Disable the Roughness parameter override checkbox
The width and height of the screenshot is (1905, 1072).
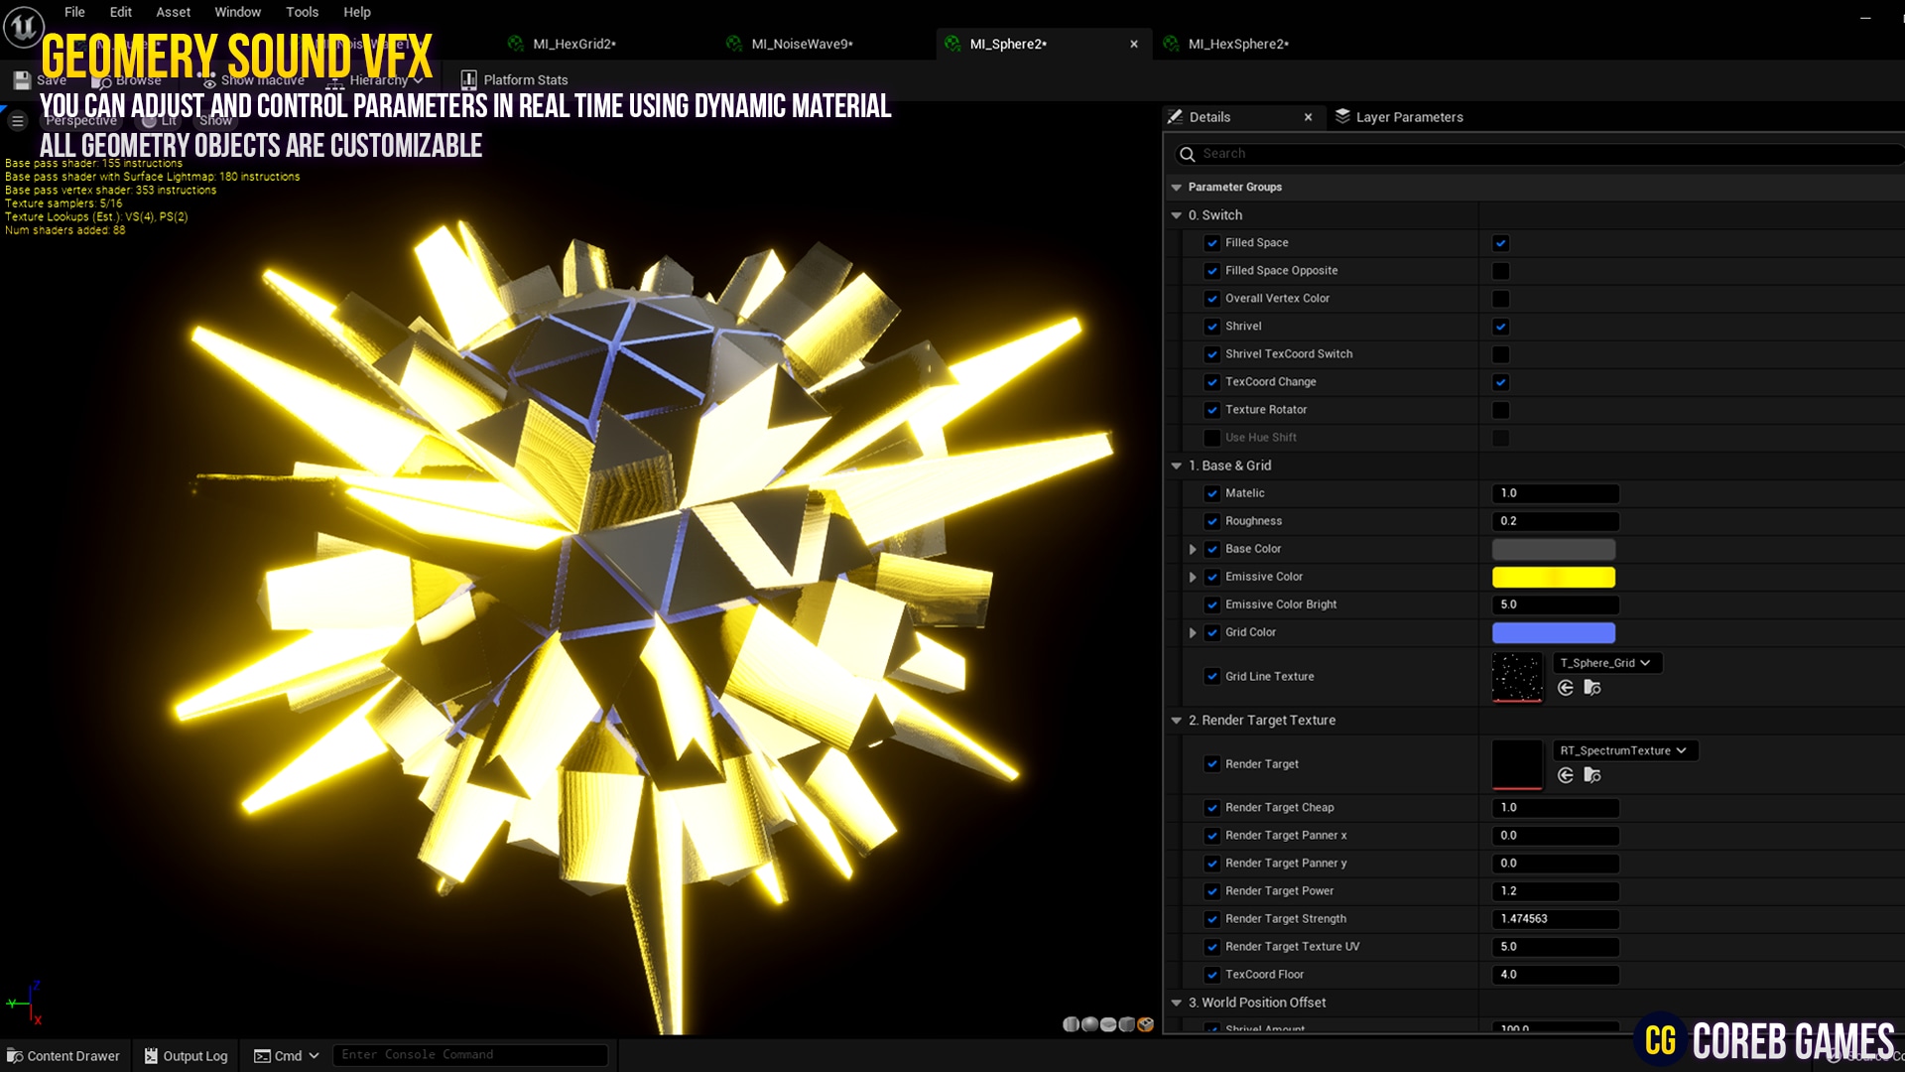pos(1211,521)
